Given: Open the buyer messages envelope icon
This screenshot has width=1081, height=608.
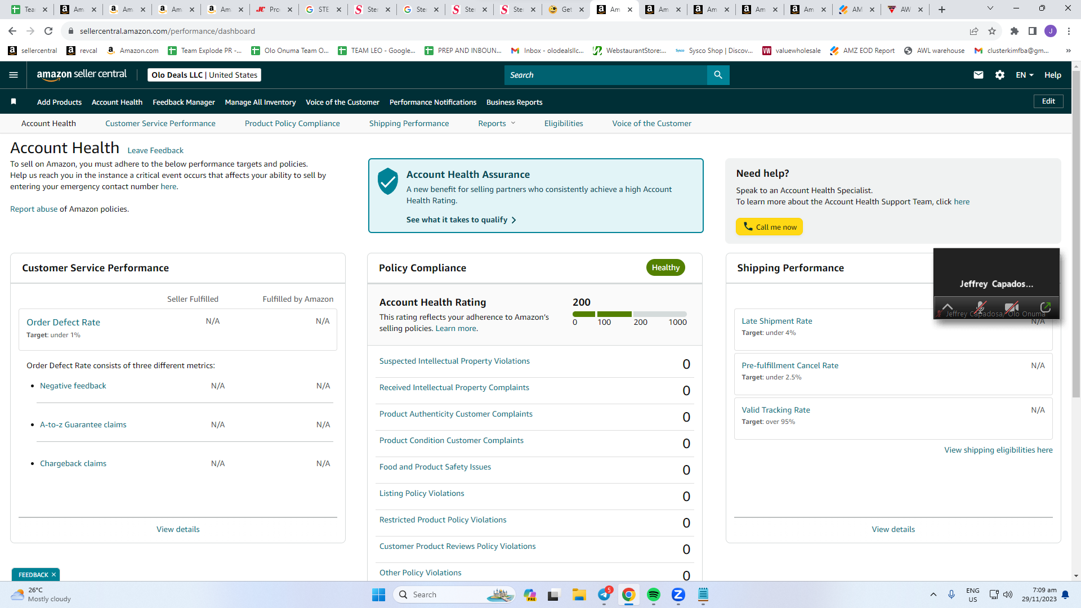Looking at the screenshot, I should coord(979,75).
